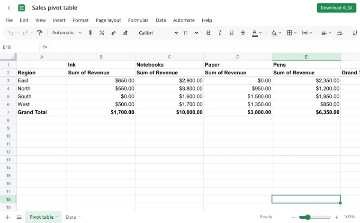Image resolution: width=360 pixels, height=223 pixels.
Task: Undo the last action
Action: click(x=10, y=33)
